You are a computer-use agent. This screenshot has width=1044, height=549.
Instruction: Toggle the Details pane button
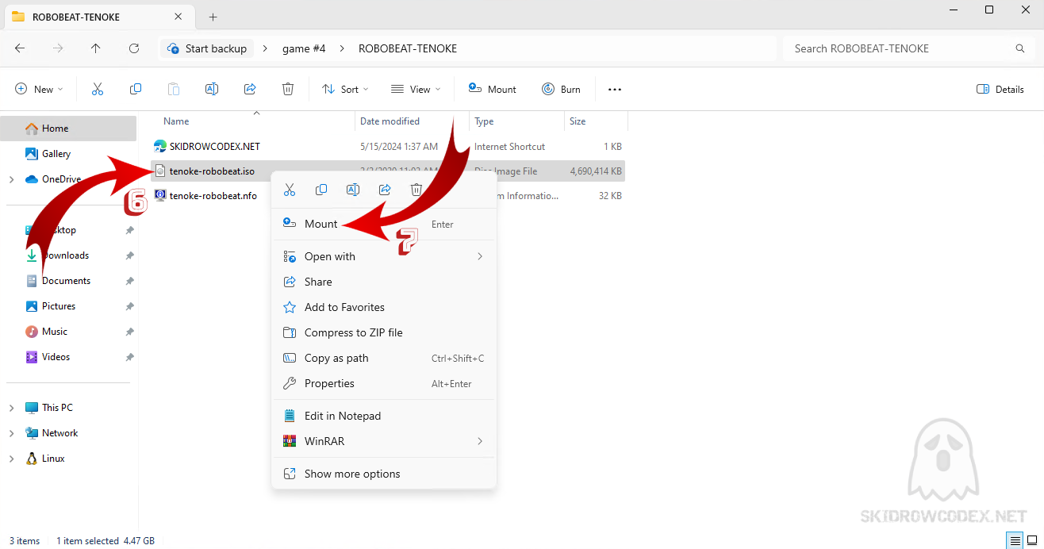(x=1000, y=90)
